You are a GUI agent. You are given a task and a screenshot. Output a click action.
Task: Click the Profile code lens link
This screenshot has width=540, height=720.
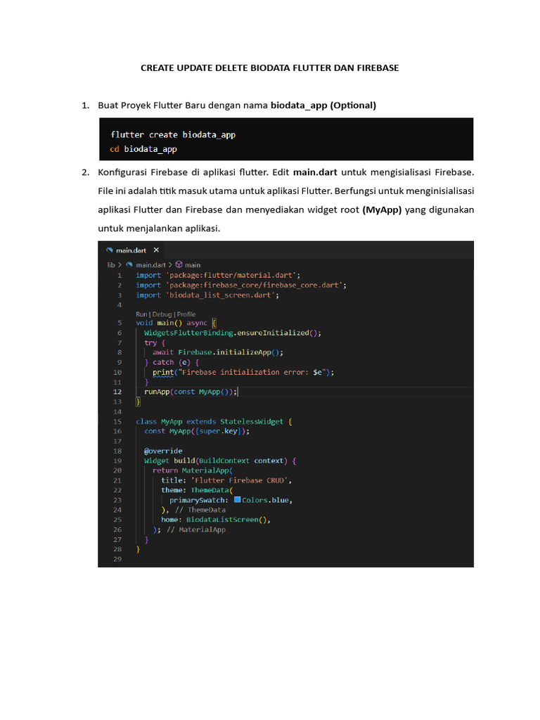[186, 314]
